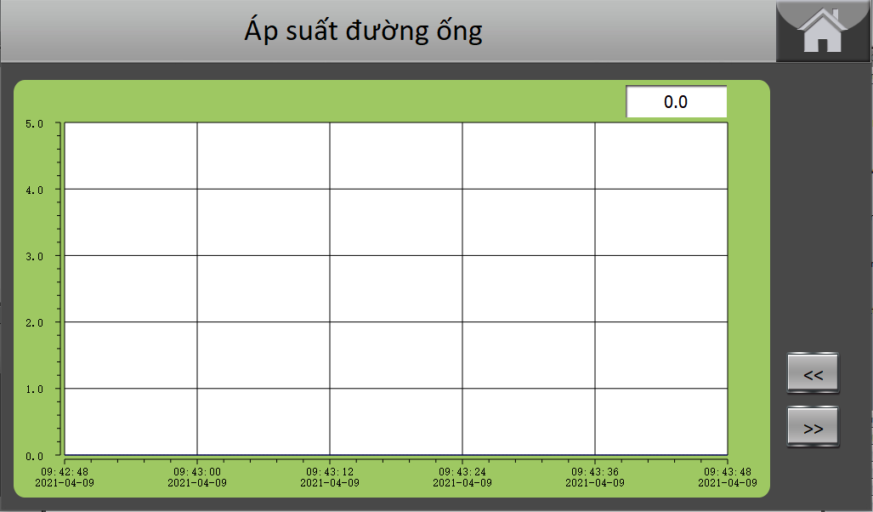Click the 09:43:36 time label
873x512 pixels.
(x=595, y=472)
